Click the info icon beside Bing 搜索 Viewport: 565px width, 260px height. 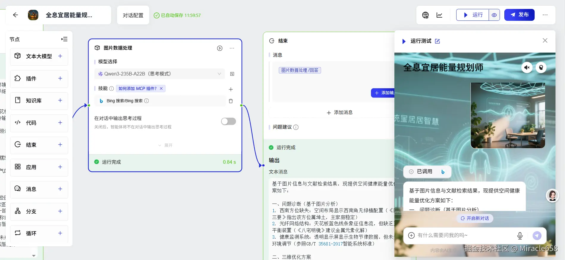pos(147,101)
